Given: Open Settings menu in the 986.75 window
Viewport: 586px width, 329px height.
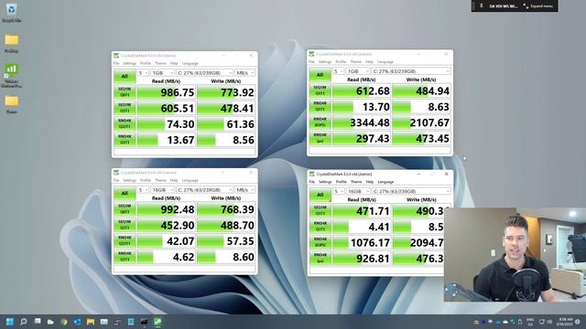Looking at the screenshot, I should click(x=130, y=63).
